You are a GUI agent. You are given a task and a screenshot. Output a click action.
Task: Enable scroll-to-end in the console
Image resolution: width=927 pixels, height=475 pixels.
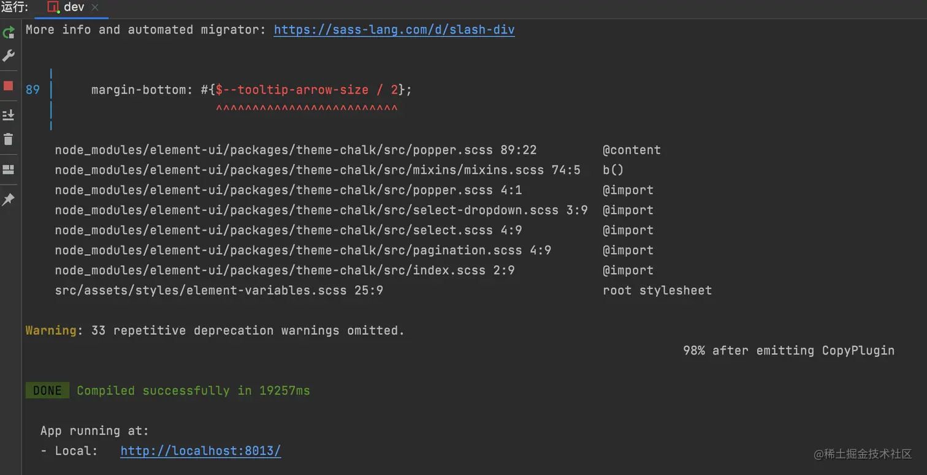point(9,114)
